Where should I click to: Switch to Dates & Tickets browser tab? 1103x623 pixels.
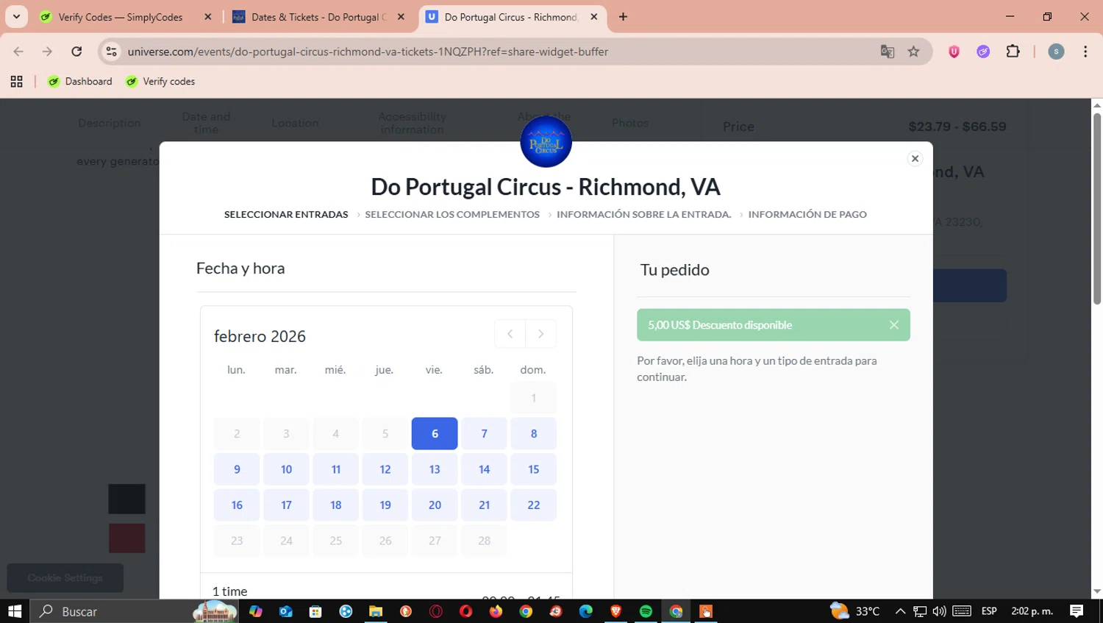(x=318, y=17)
